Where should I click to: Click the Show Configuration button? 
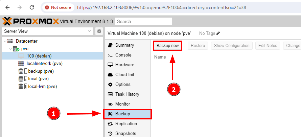(x=232, y=46)
